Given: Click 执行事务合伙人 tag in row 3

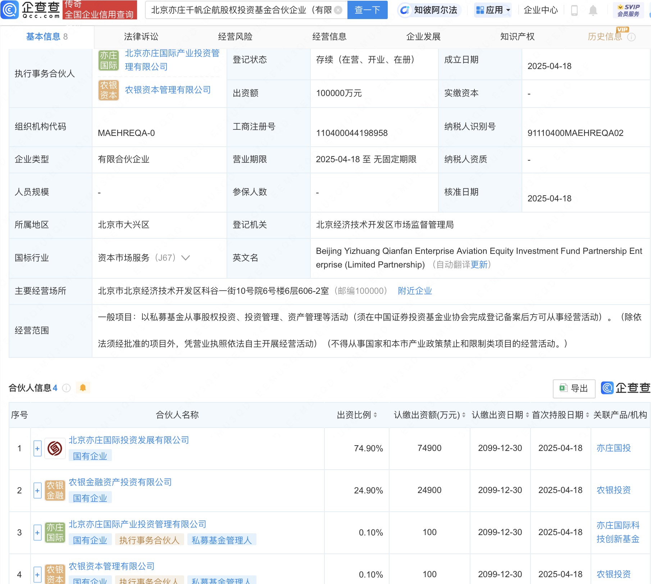Looking at the screenshot, I should pos(149,540).
